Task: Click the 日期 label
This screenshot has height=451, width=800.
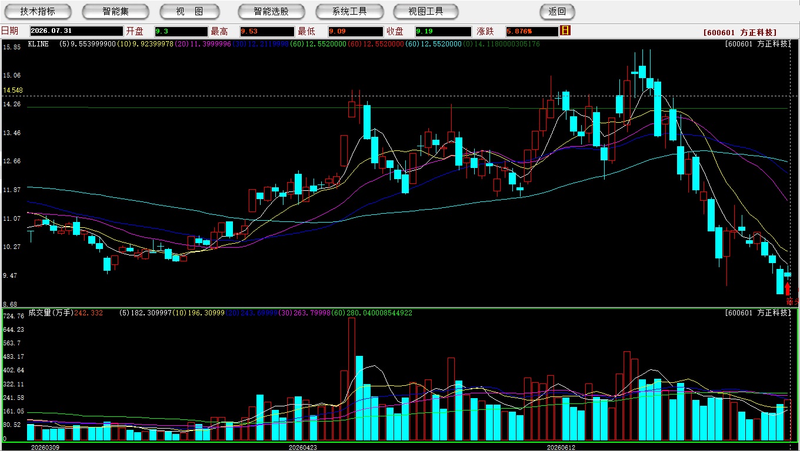Action: point(9,31)
